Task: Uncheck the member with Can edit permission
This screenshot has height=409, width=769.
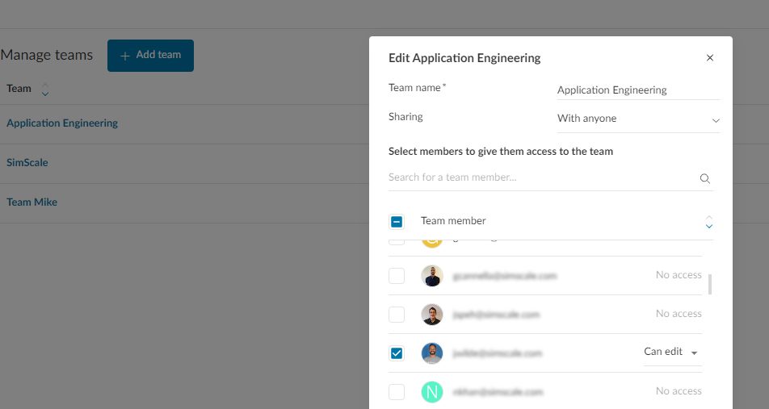Action: 397,353
